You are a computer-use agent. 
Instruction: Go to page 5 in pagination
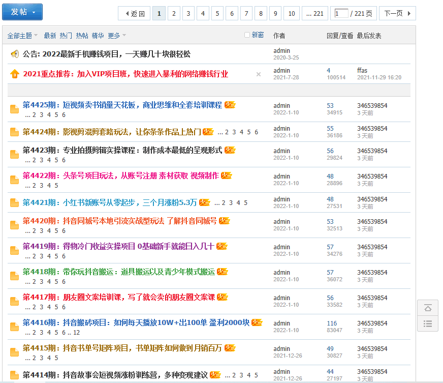[217, 13]
